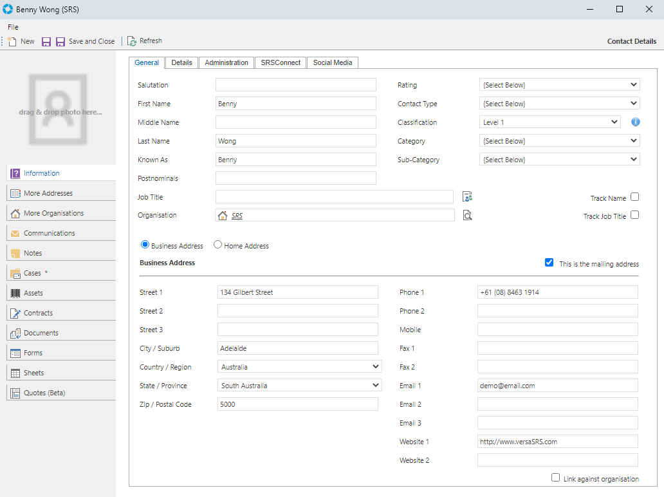Open Quotes (Beta) in sidebar
The image size is (664, 497).
pos(61,392)
